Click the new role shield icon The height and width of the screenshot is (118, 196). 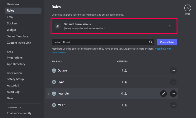click(x=54, y=94)
